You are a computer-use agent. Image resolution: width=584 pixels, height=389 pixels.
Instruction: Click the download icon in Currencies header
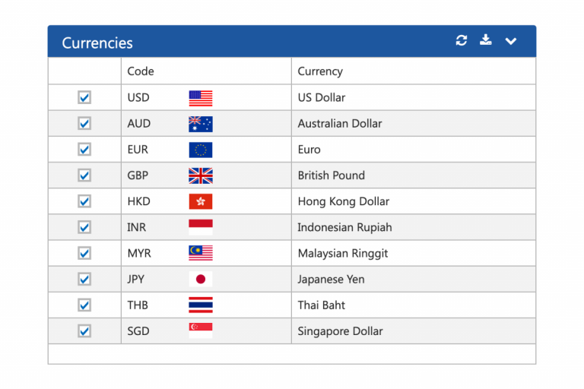[485, 40]
